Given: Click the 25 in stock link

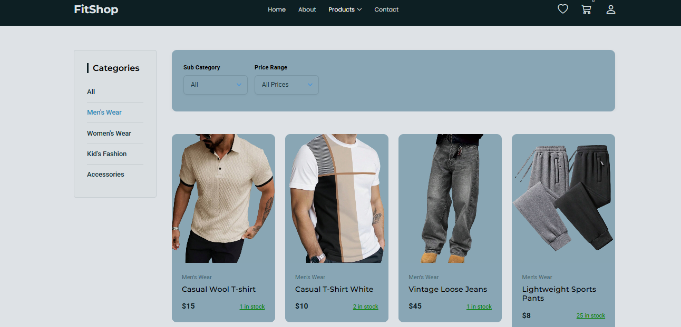Looking at the screenshot, I should tap(590, 315).
